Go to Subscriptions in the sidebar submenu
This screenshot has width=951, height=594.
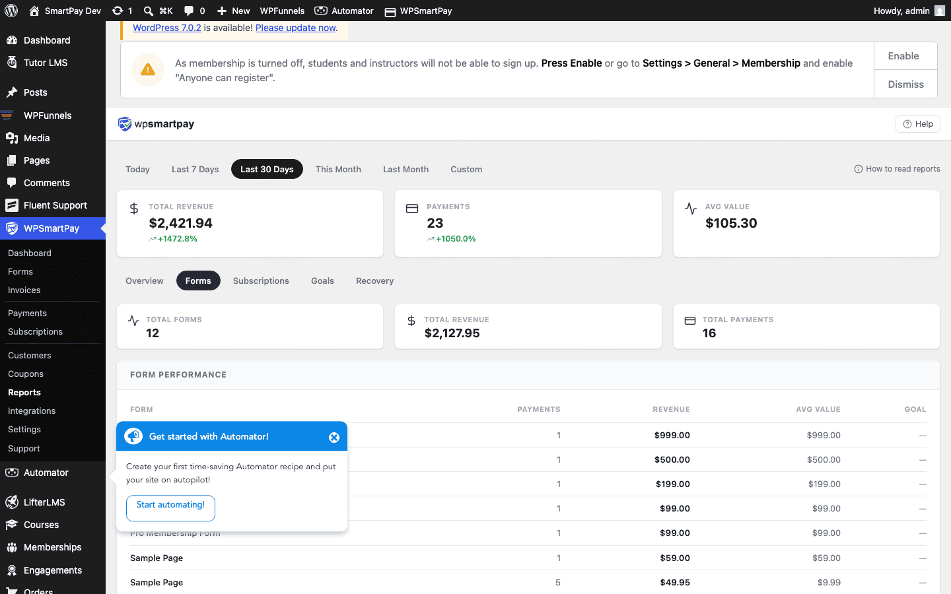pos(35,331)
